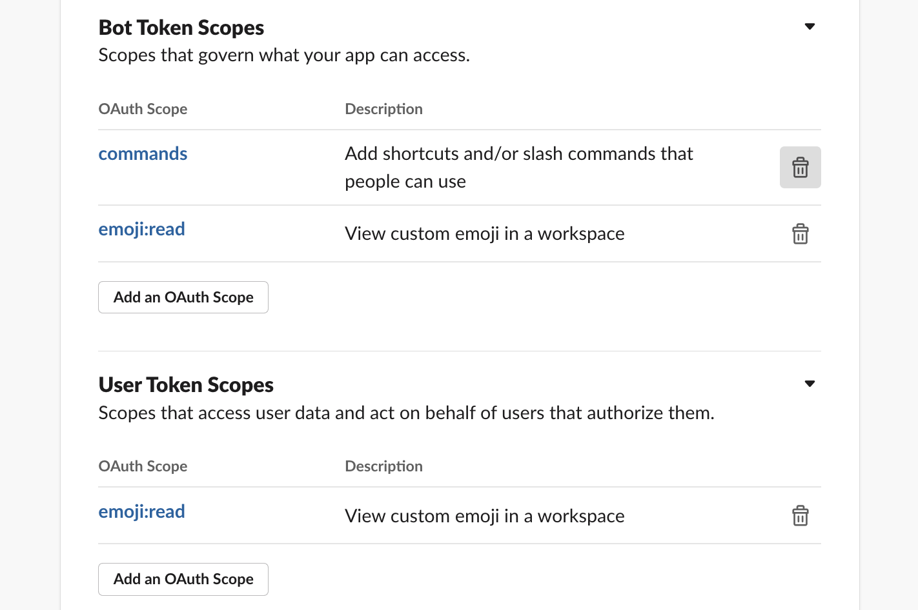Click the Bot Token Scopes heading

point(181,28)
